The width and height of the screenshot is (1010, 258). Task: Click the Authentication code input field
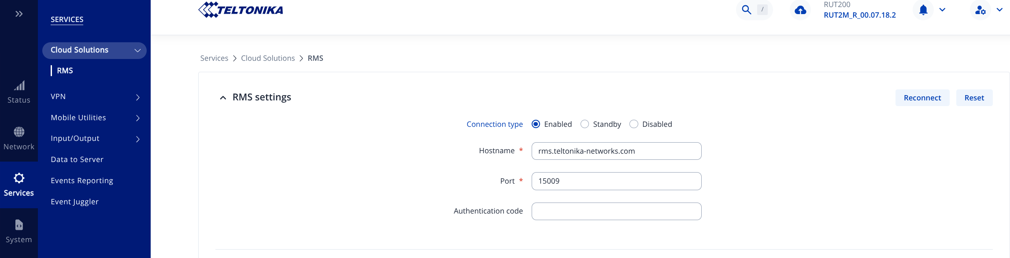[x=616, y=211]
